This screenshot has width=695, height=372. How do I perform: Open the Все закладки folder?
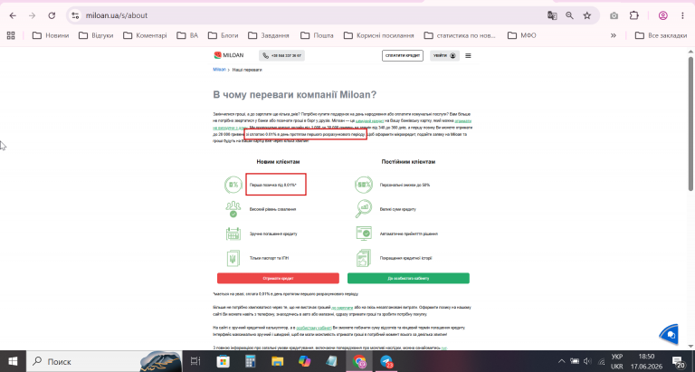point(661,35)
